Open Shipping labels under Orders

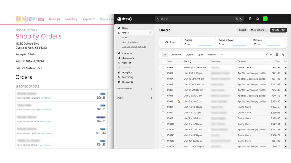coord(130,42)
